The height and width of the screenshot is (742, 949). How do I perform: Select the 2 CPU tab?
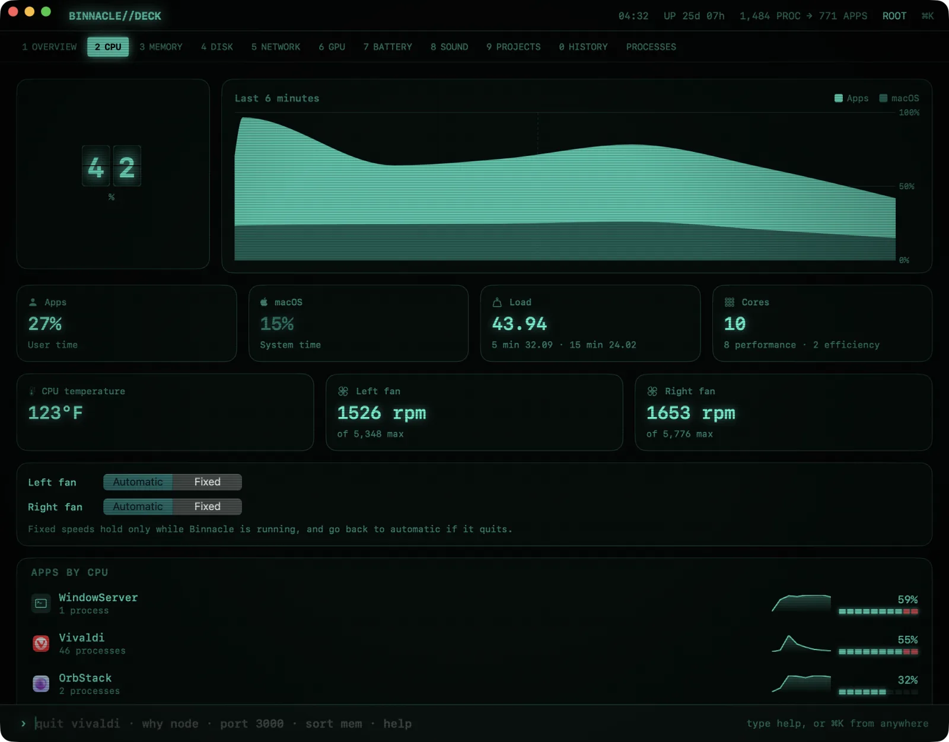click(x=108, y=47)
